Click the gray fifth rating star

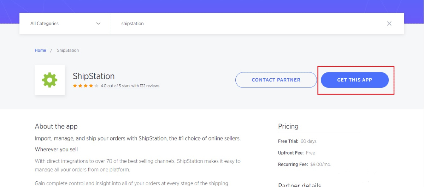[96, 86]
